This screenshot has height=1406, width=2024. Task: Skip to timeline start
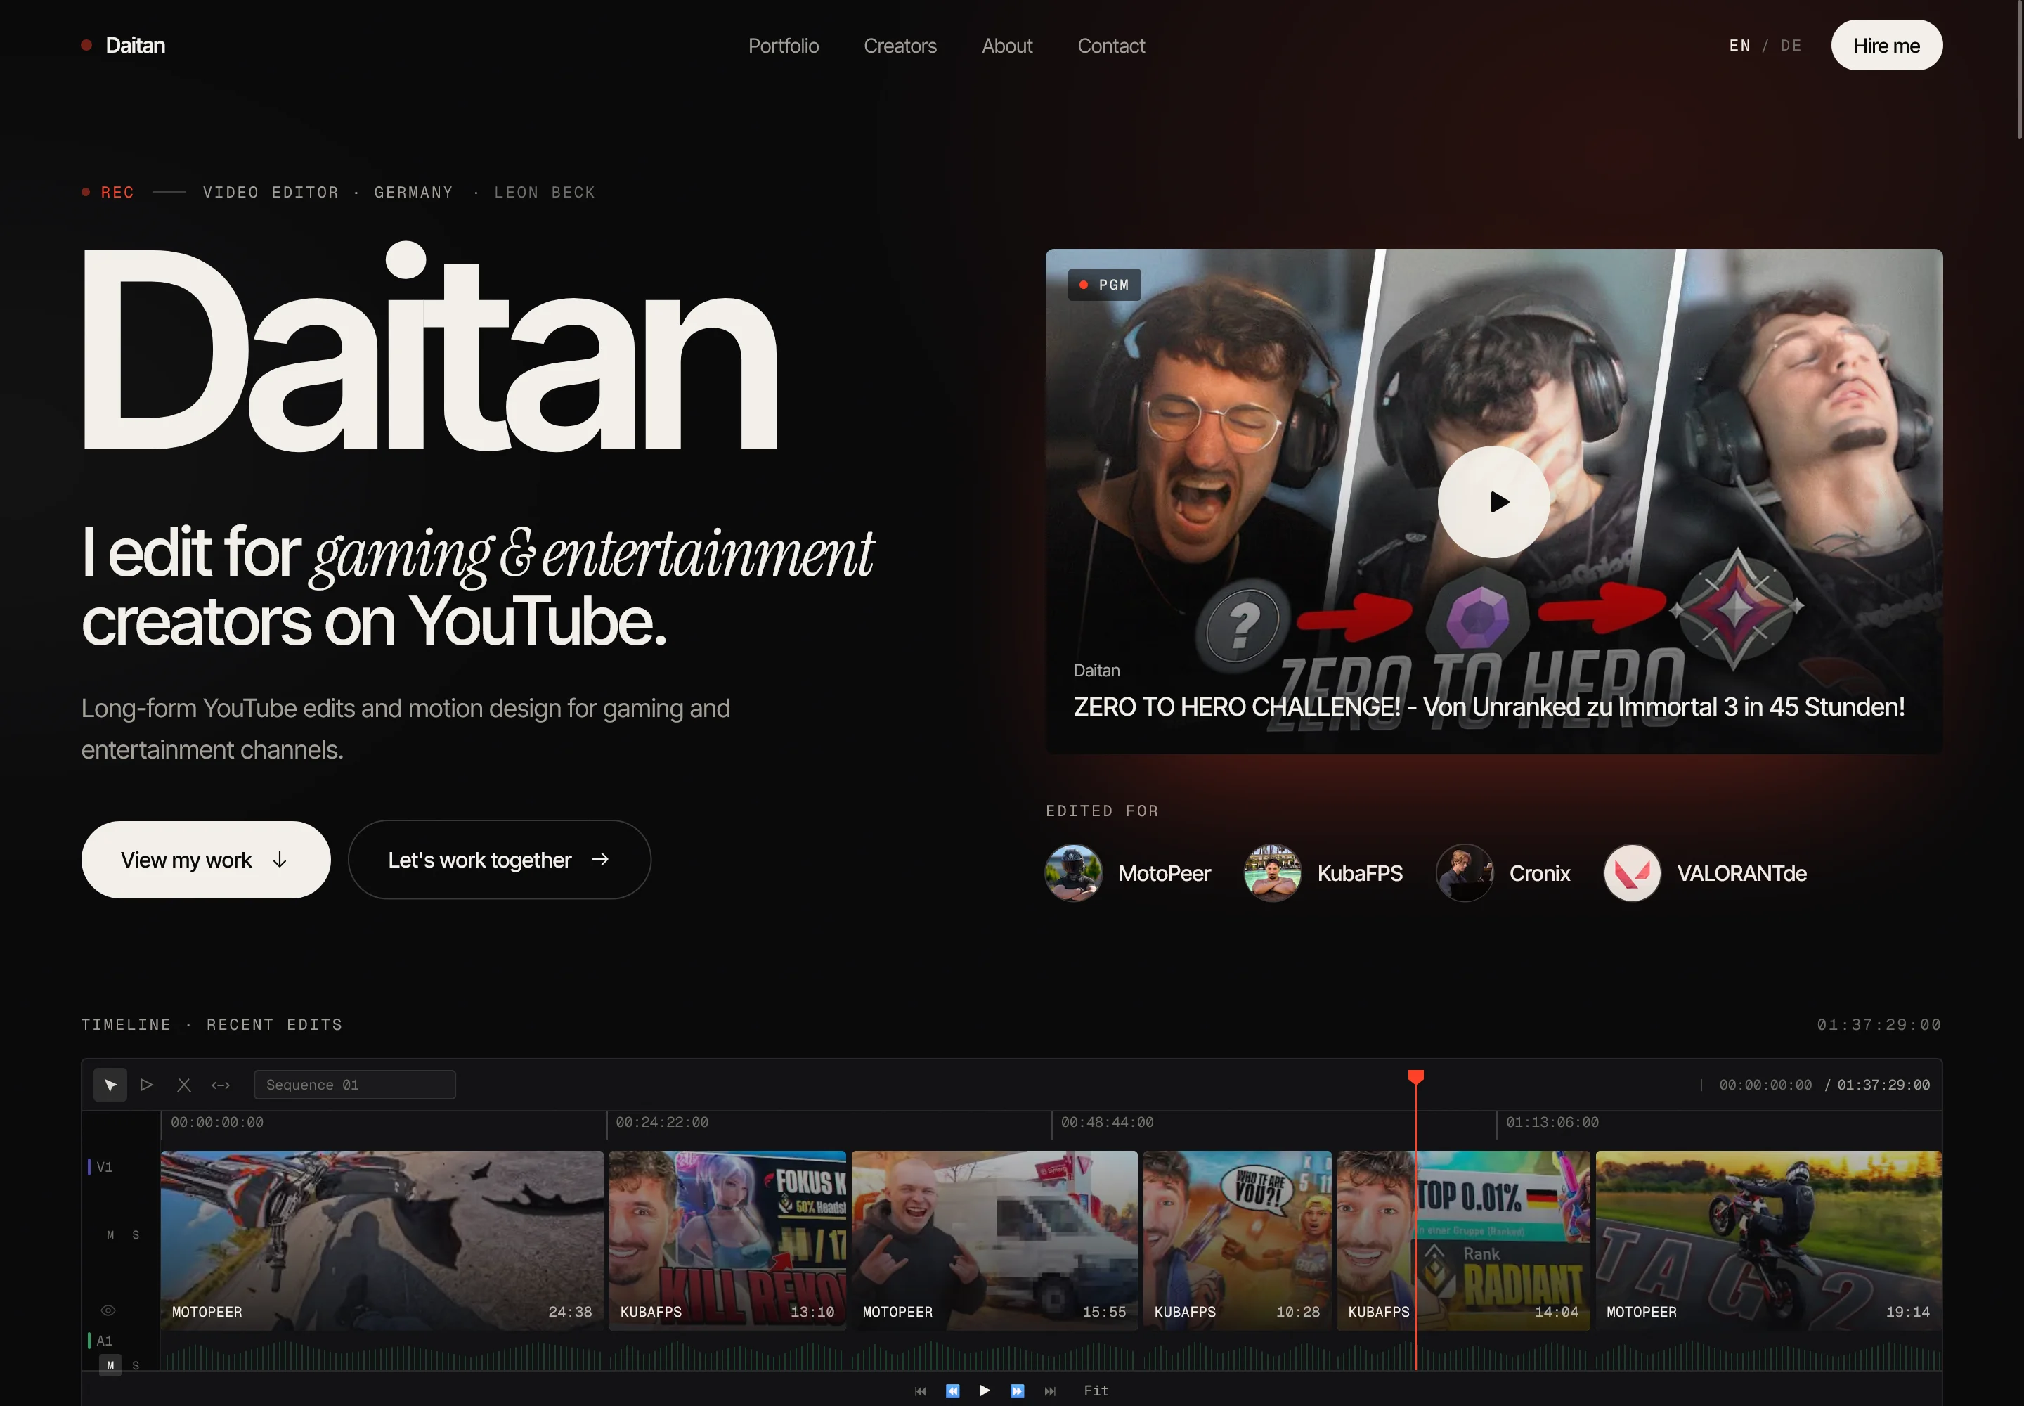point(921,1390)
